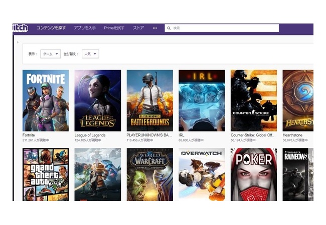Click the 124,105 viewers text
326x225 pixels.
click(x=88, y=140)
